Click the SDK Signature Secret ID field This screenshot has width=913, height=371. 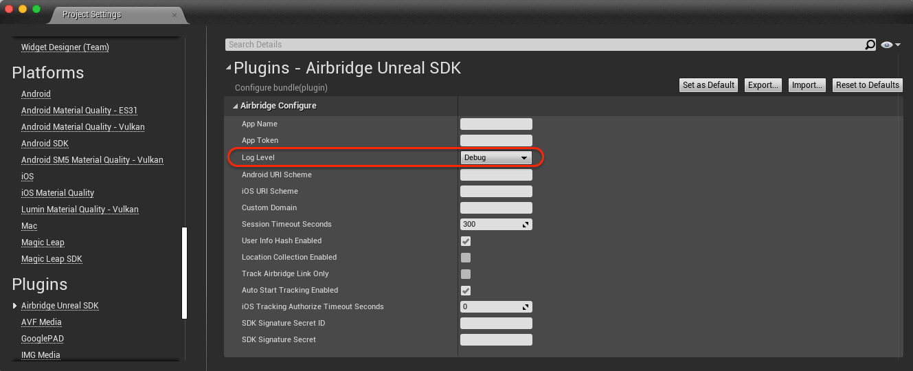(496, 324)
